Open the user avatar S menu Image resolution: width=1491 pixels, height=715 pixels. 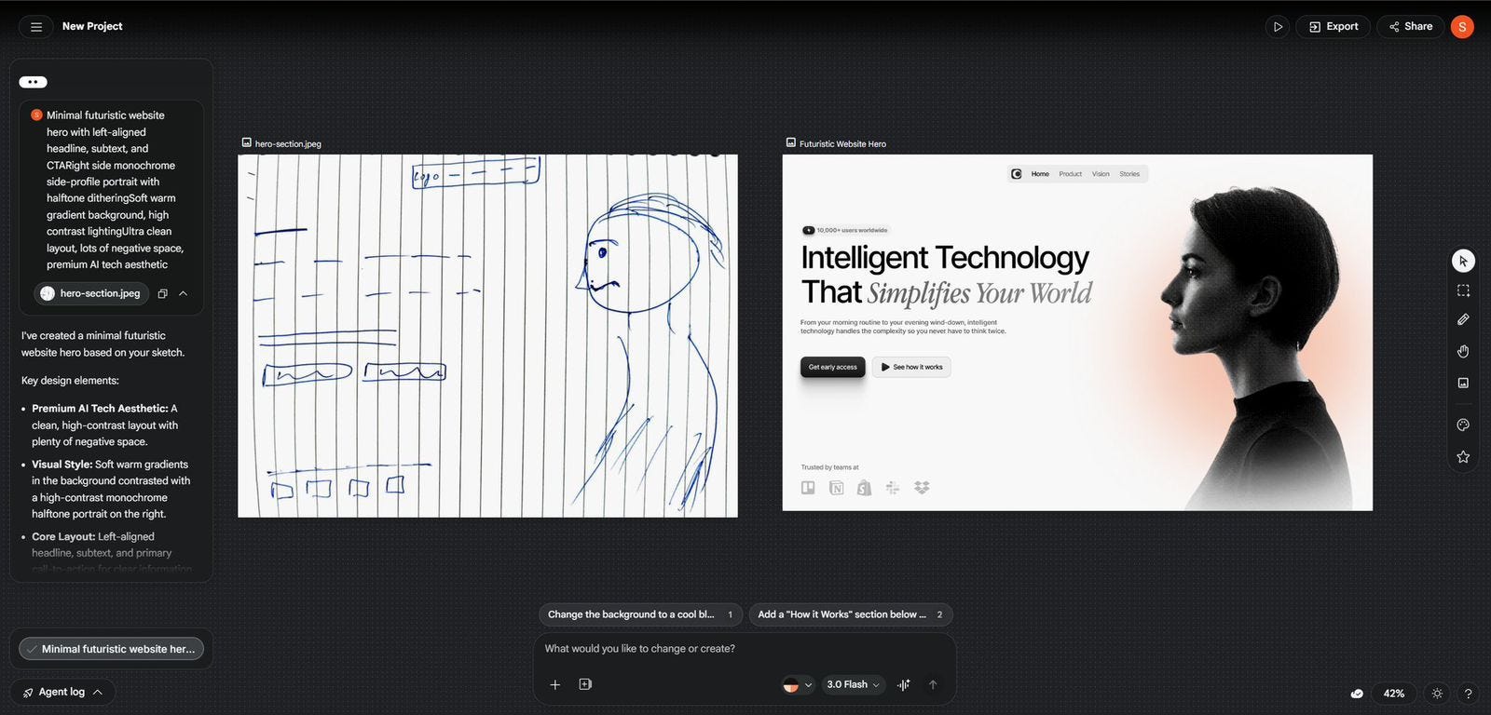pyautogui.click(x=1462, y=27)
